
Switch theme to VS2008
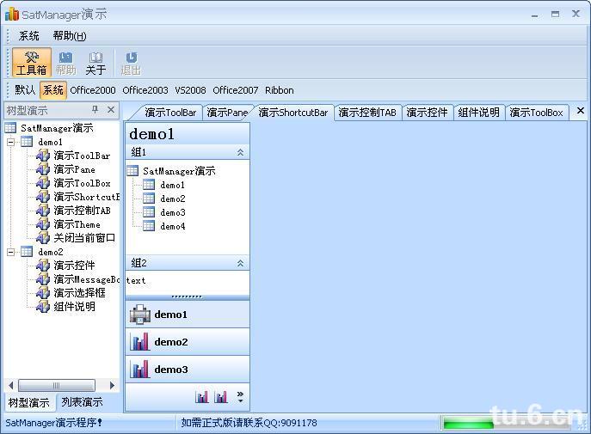(190, 90)
